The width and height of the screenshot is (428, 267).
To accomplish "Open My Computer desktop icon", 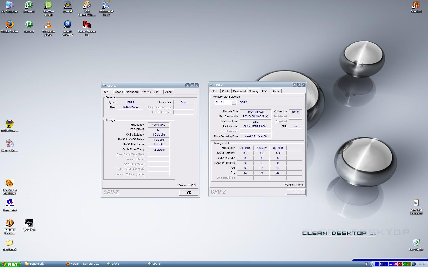I will pos(9,7).
